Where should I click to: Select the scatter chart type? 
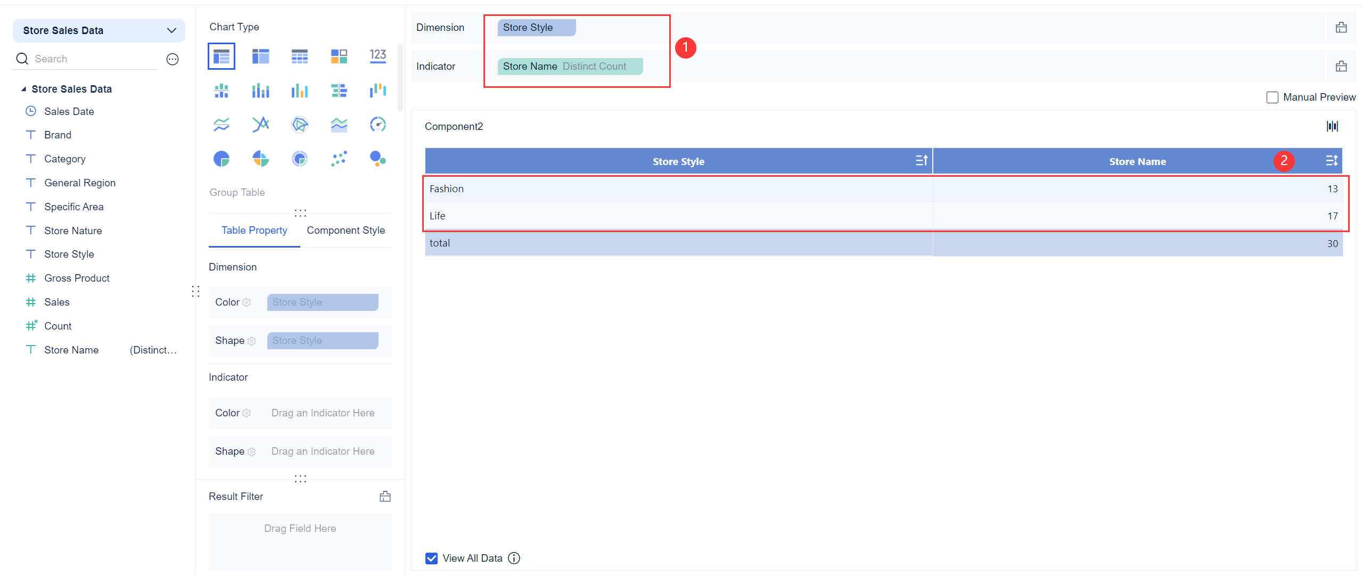339,158
